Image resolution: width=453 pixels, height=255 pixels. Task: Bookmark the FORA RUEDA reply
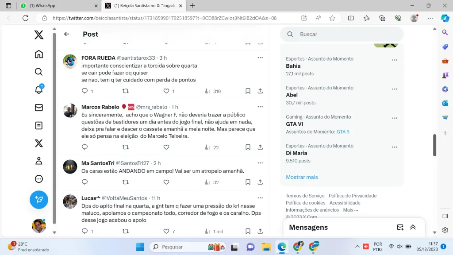[248, 91]
